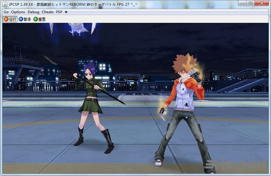The height and width of the screenshot is (176, 271).
Task: Click the orange Run (运行) toolbar button
Action: point(10,19)
